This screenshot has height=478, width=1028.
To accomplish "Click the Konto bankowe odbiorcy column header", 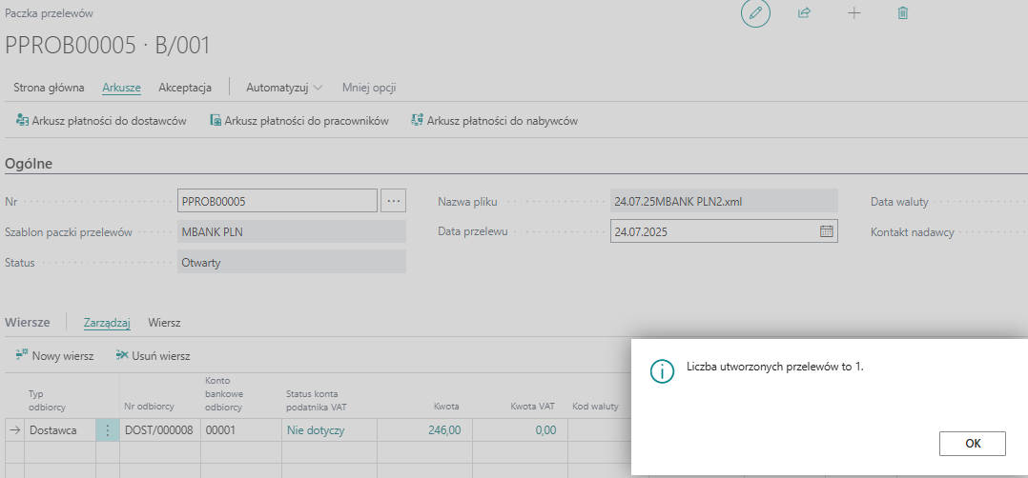I will point(224,393).
